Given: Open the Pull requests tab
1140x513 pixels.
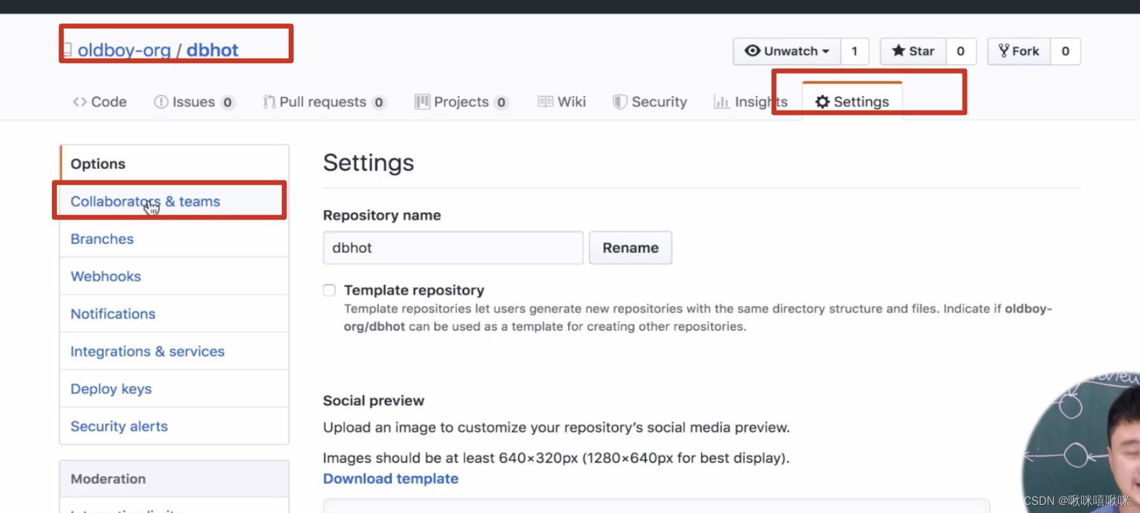Looking at the screenshot, I should click(x=325, y=102).
